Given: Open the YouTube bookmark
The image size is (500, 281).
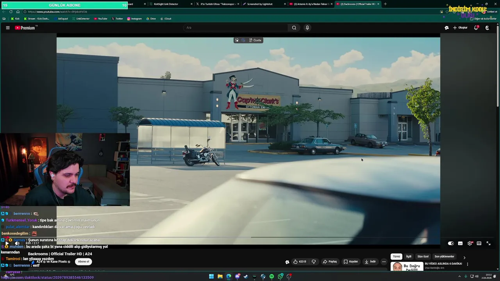Looking at the screenshot, I should point(100,19).
